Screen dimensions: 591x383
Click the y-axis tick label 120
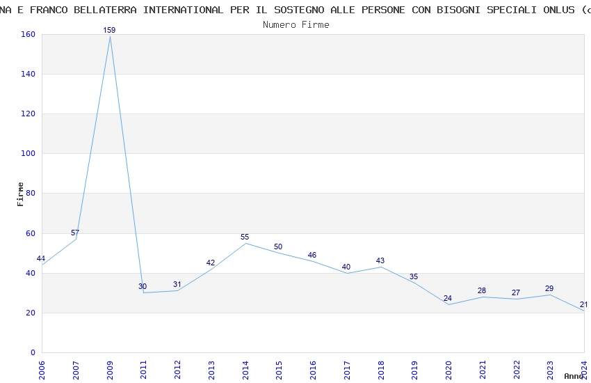28,114
